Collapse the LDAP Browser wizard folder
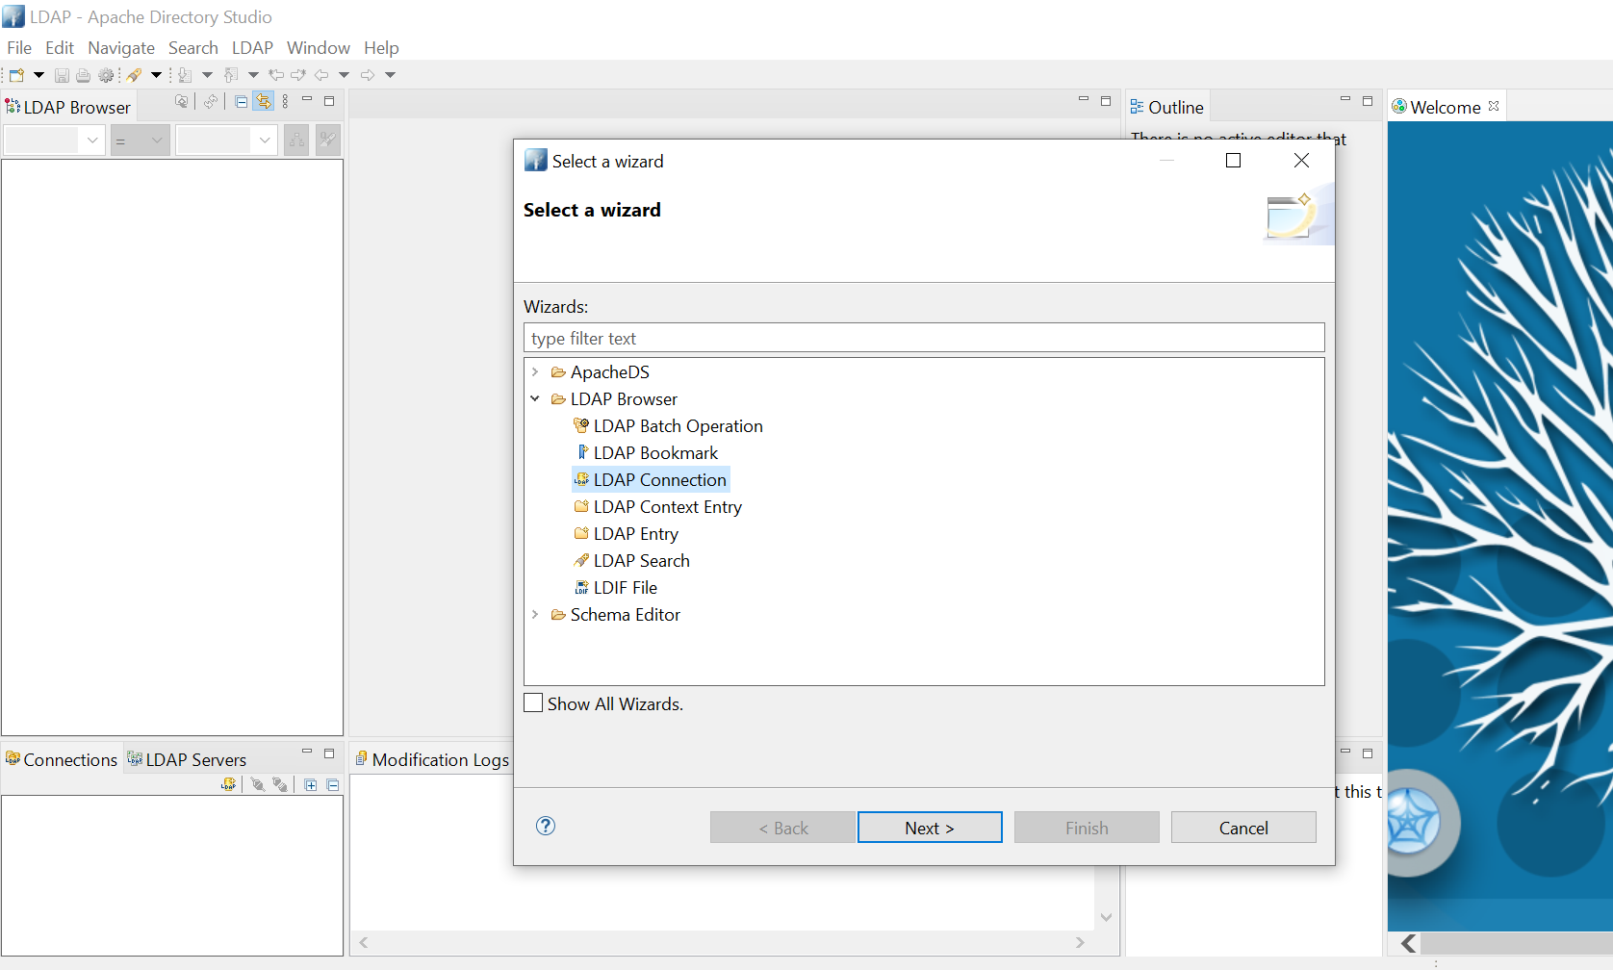 (535, 399)
